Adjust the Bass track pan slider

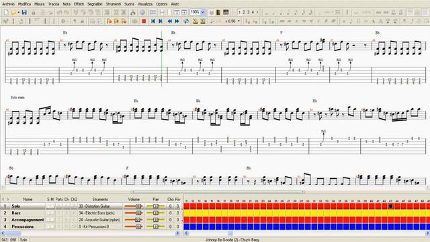[155, 213]
